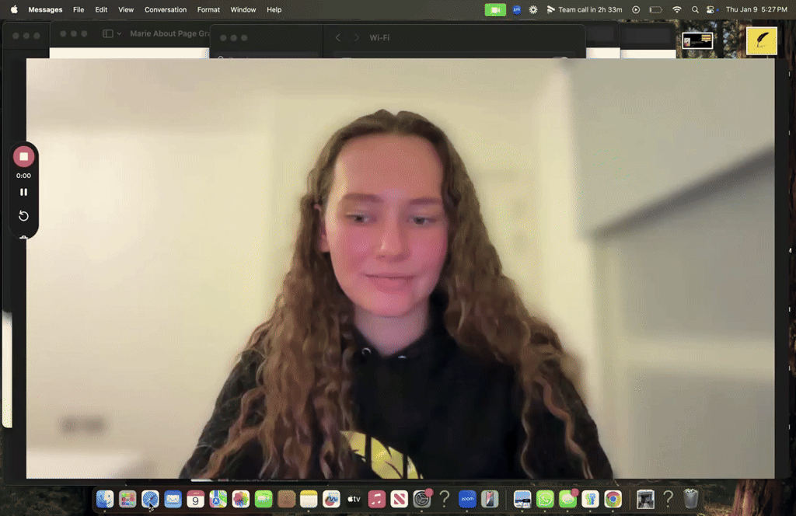Click the sun-shaped menu bar icon
Viewport: 796px width, 516px height.
click(533, 9)
